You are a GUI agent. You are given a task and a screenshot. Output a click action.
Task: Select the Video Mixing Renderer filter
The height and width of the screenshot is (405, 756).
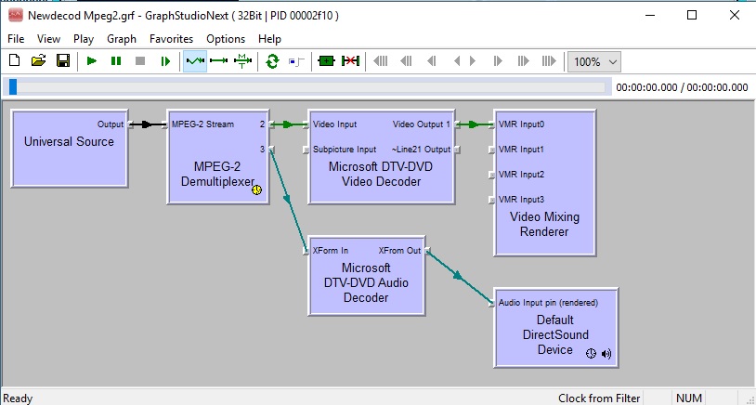(x=544, y=224)
